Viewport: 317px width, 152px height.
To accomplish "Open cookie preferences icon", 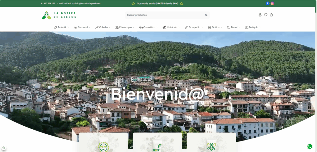I will point(4,148).
